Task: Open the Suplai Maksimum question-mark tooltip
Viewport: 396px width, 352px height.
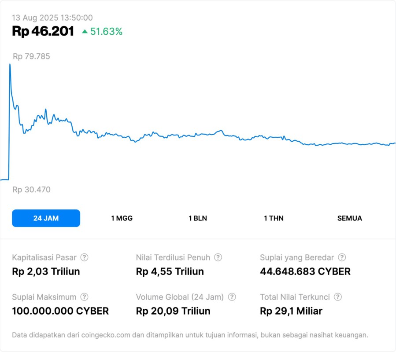Action: tap(84, 297)
